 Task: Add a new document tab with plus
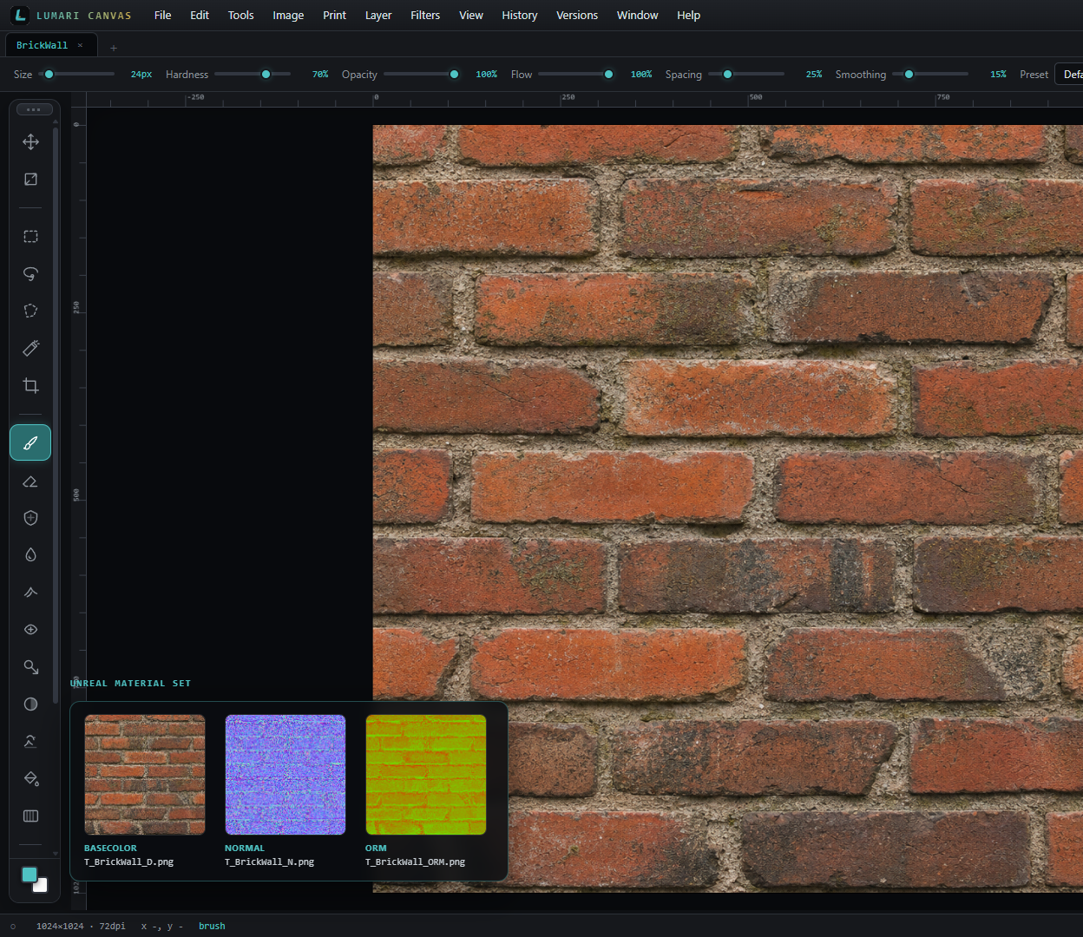tap(114, 48)
